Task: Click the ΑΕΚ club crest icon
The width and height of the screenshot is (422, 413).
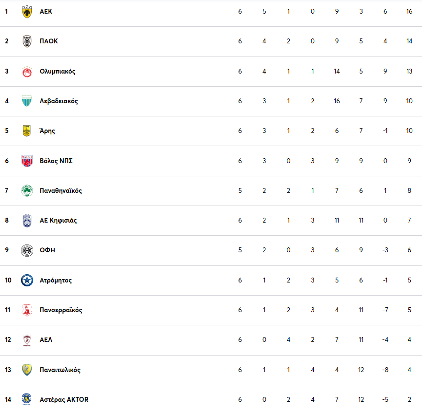Action: point(27,12)
